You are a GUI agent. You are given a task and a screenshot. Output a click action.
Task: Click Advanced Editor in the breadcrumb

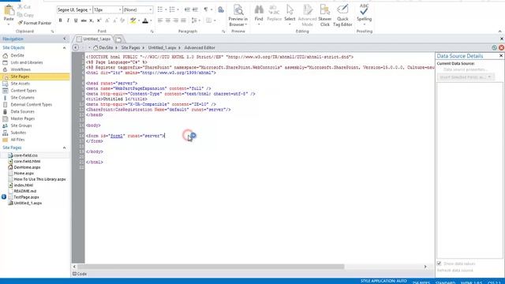coord(200,47)
